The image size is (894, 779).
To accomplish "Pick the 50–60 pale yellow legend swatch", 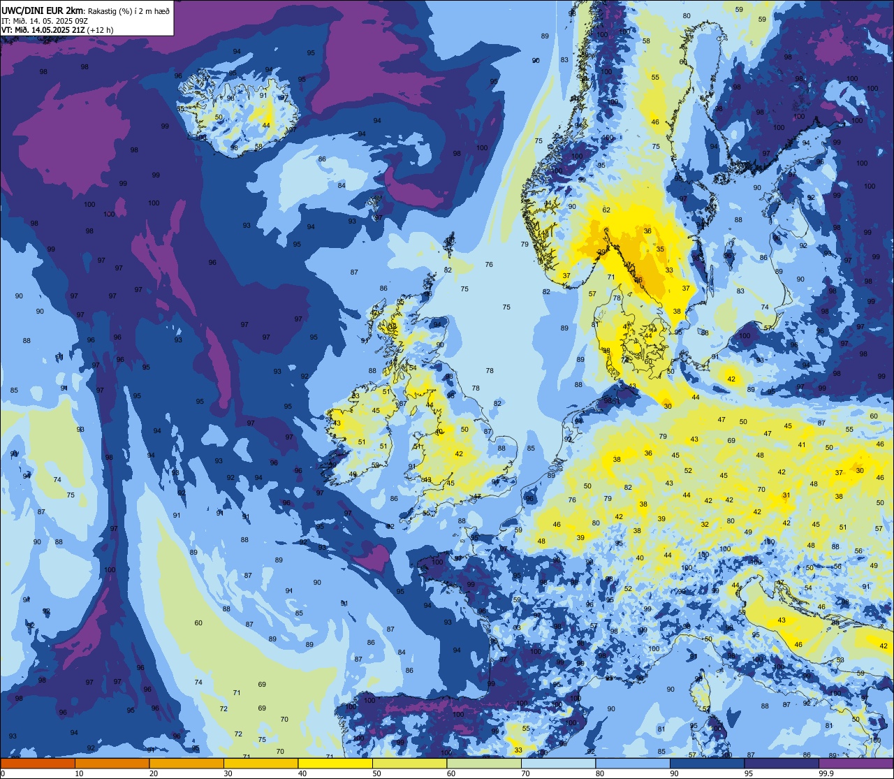I will pyautogui.click(x=409, y=763).
